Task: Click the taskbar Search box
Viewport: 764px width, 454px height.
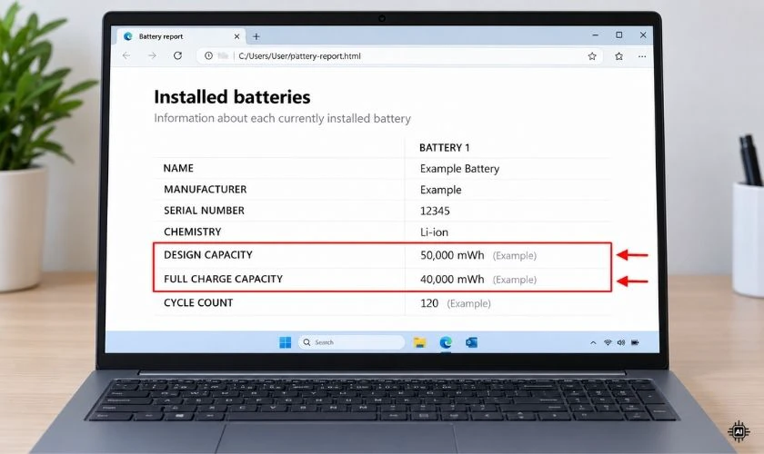Action: pos(351,342)
